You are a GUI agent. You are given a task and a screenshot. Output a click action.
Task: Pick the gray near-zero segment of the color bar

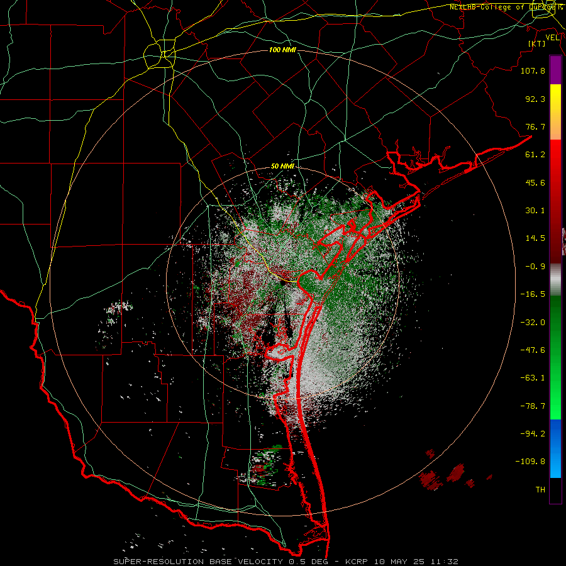tap(555, 280)
